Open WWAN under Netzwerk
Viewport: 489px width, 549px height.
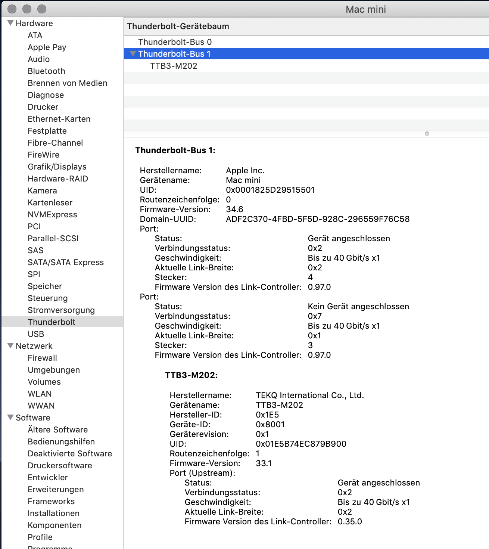[x=41, y=406]
